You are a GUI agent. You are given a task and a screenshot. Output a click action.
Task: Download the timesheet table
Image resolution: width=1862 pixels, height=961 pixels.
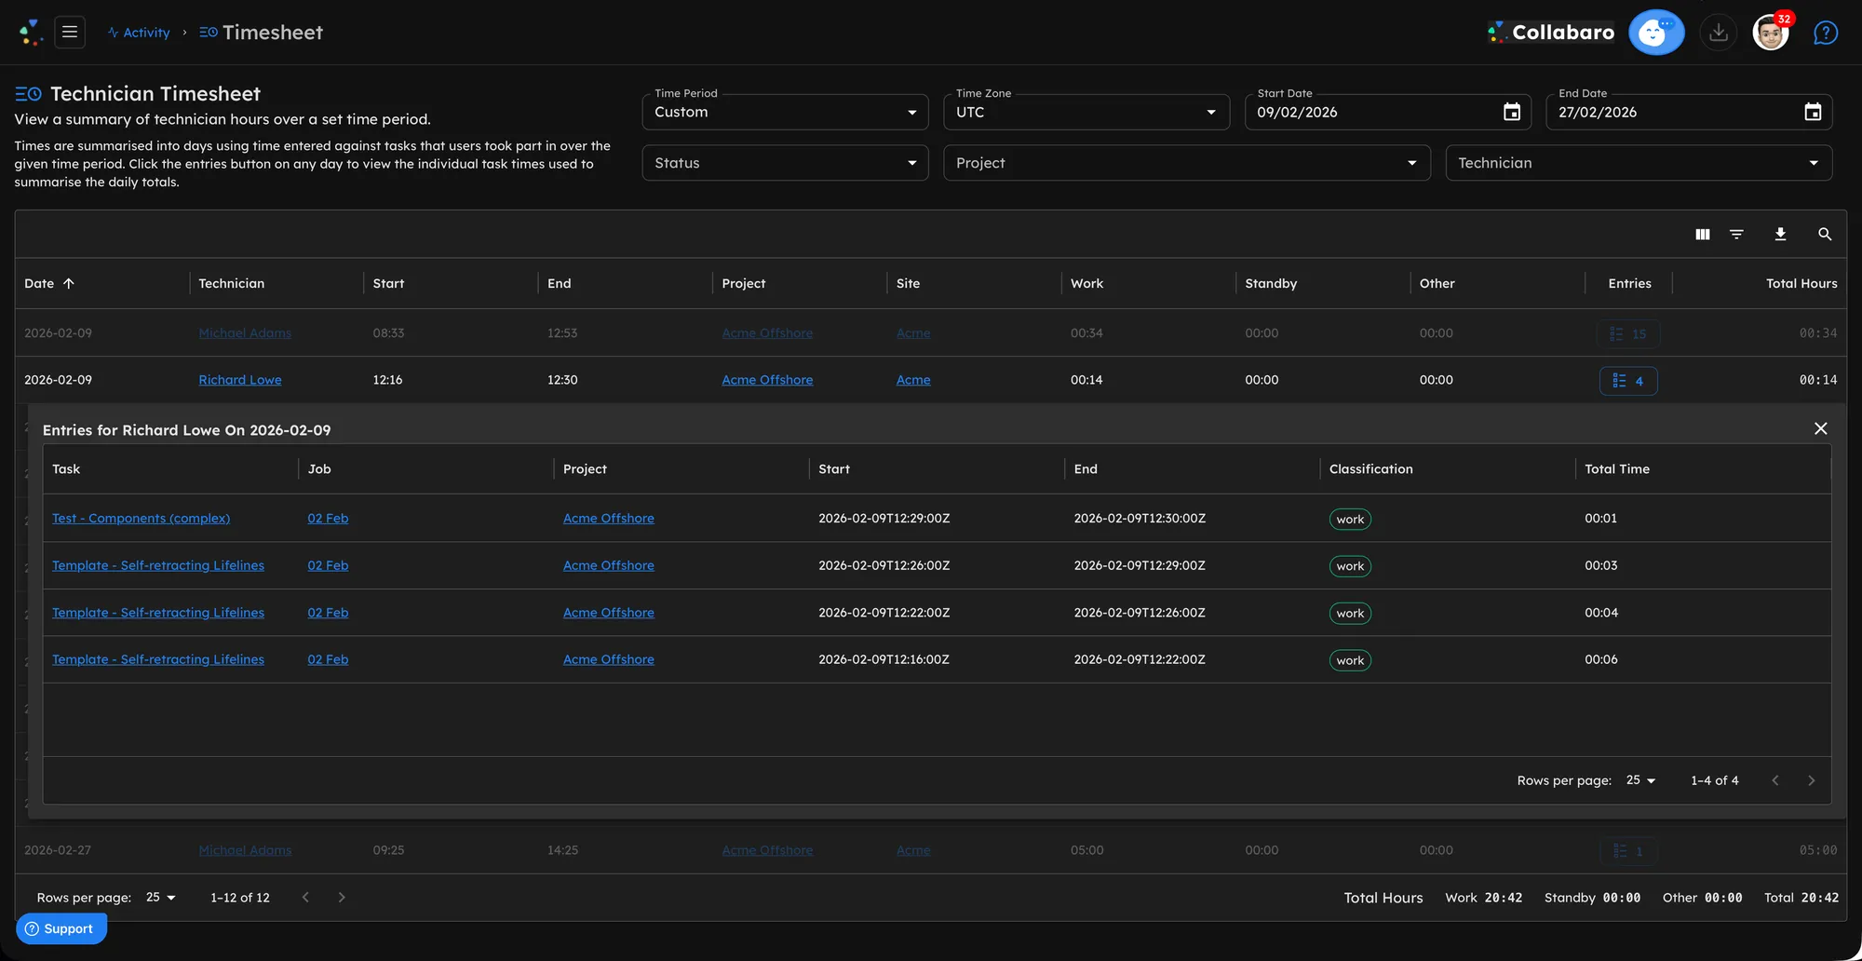pos(1780,235)
